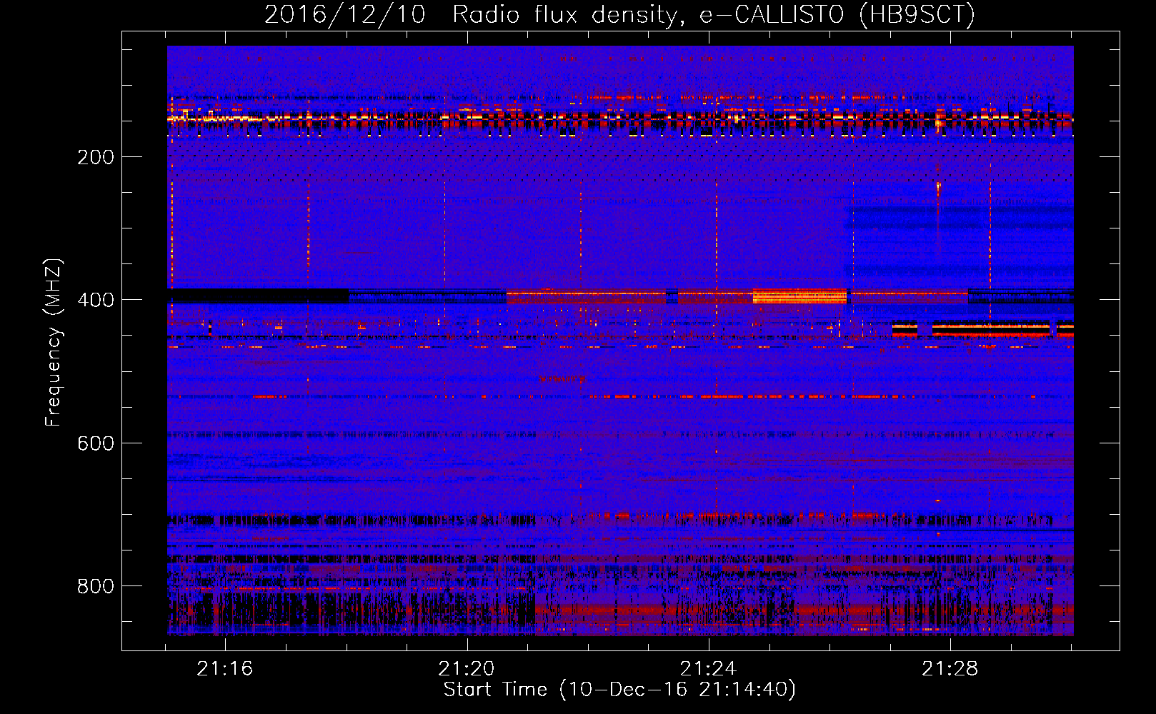Click the 800 frequency tick label
Image resolution: width=1156 pixels, height=714 pixels.
tap(96, 586)
